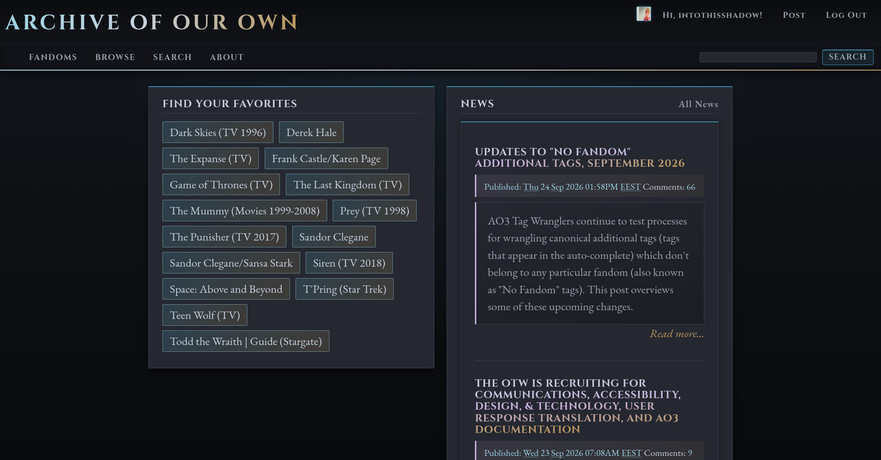Open the Teen Wolf (TV) tag
This screenshot has height=460, width=881.
pyautogui.click(x=205, y=315)
